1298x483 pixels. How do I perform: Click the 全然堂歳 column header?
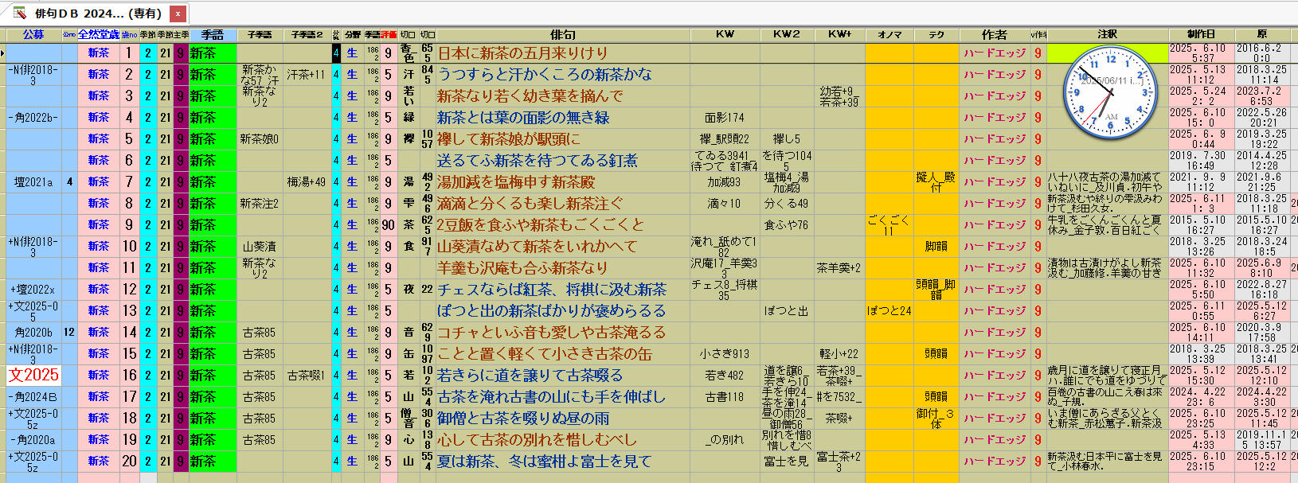click(x=98, y=34)
